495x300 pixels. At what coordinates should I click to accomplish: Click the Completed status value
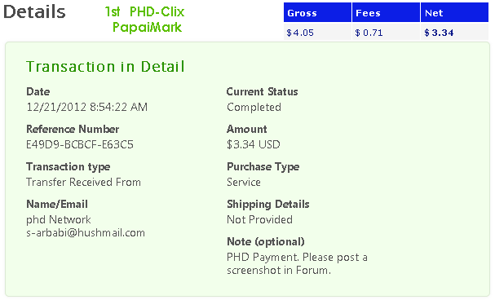click(x=254, y=108)
